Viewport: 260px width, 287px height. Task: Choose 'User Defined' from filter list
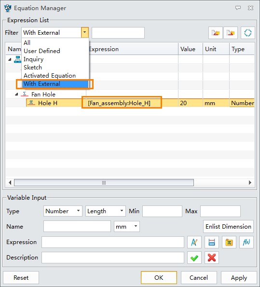click(42, 51)
